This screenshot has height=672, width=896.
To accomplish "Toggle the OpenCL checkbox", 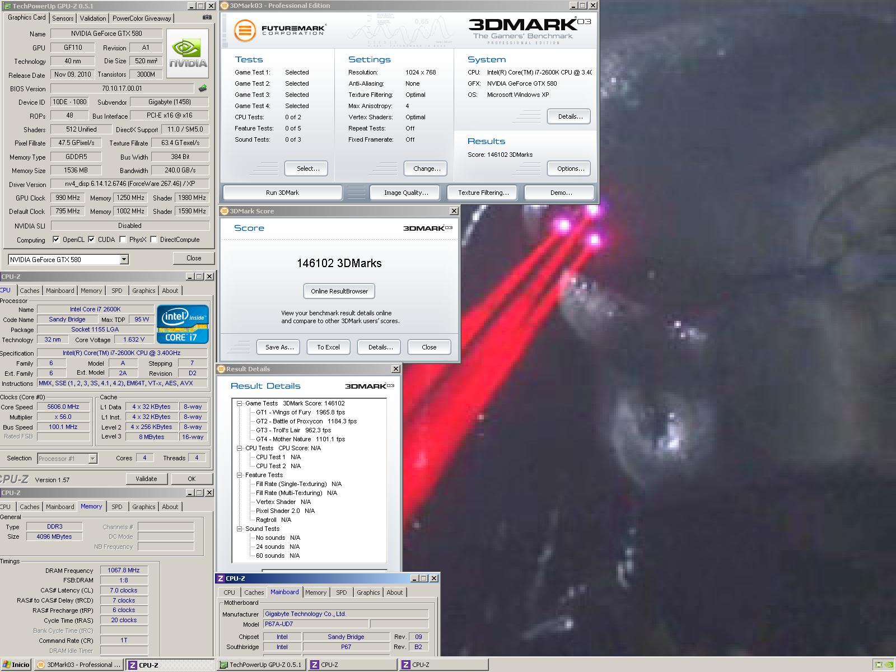I will pos(56,240).
